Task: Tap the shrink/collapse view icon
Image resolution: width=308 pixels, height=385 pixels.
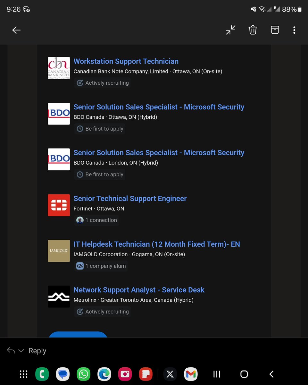Action: pos(231,30)
